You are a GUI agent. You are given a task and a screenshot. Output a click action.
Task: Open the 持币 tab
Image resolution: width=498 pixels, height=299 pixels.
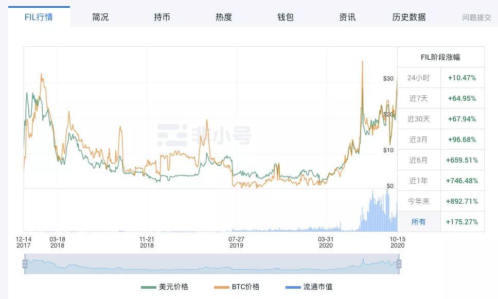coord(162,17)
